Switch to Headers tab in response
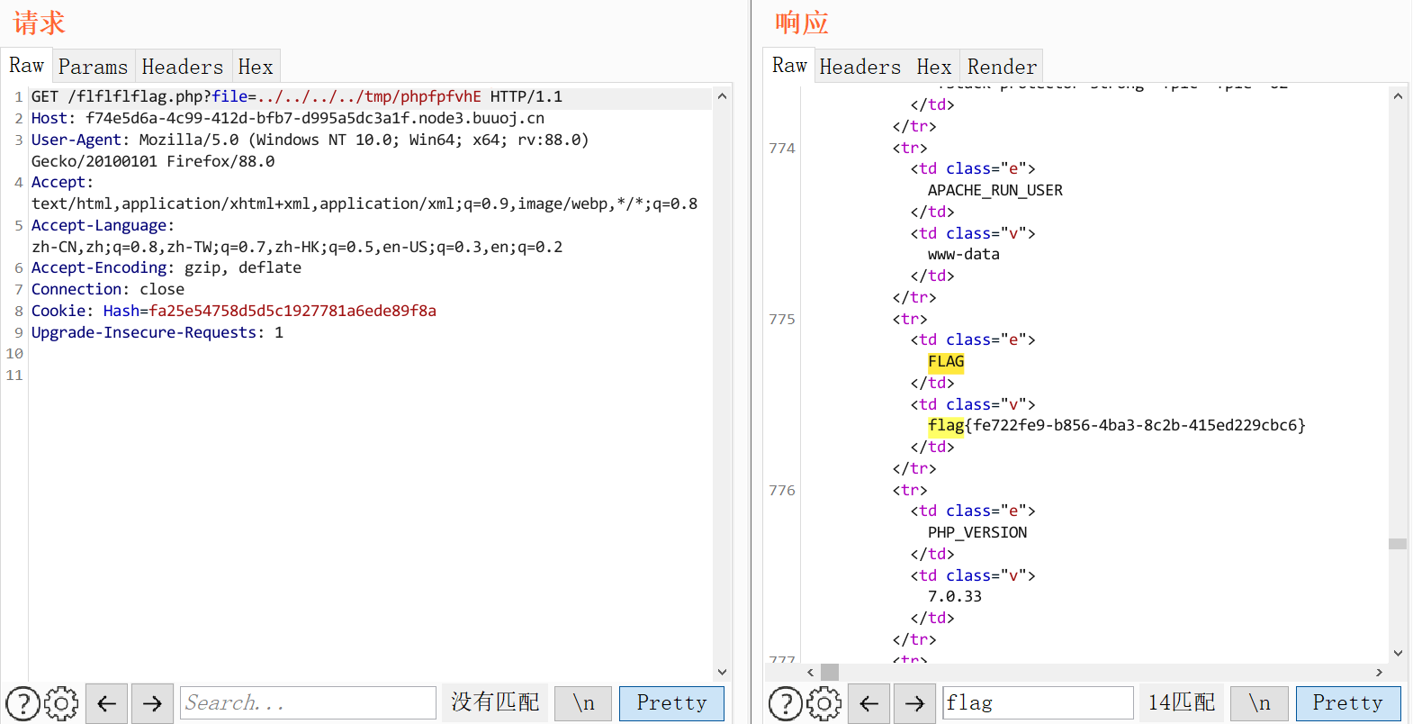This screenshot has height=724, width=1413. coord(859,67)
